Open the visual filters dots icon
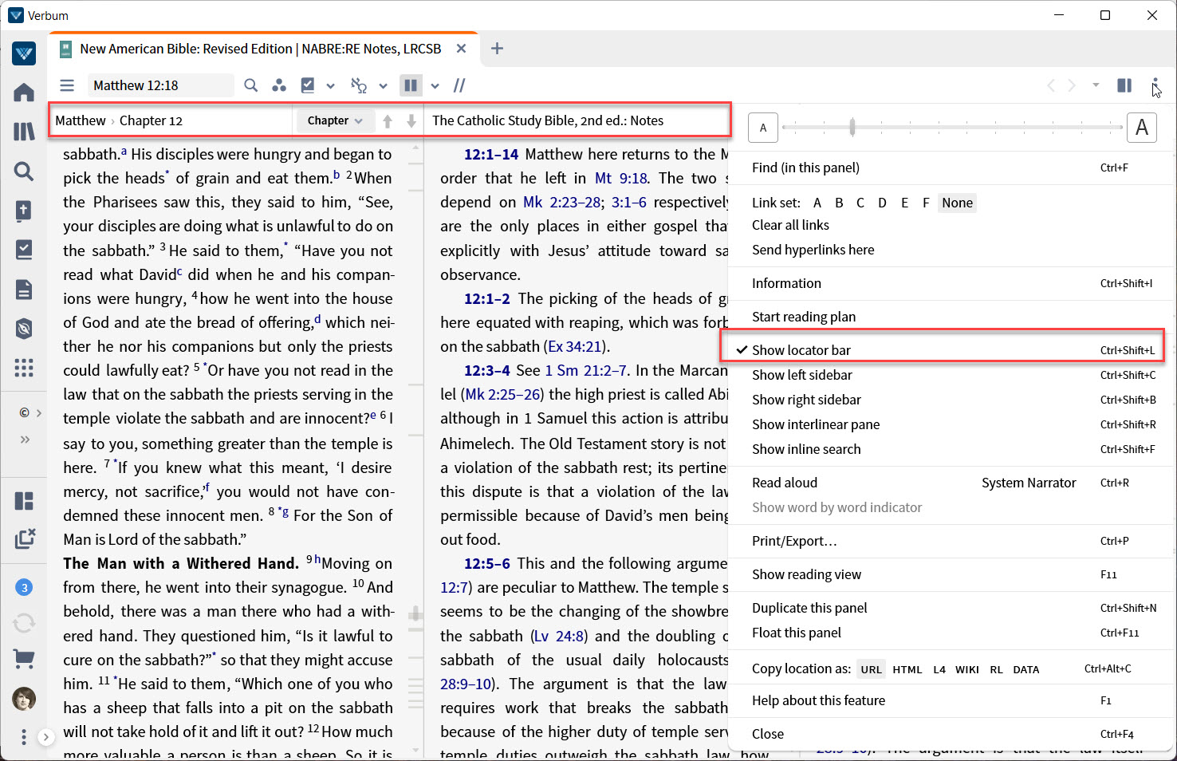 tap(278, 85)
